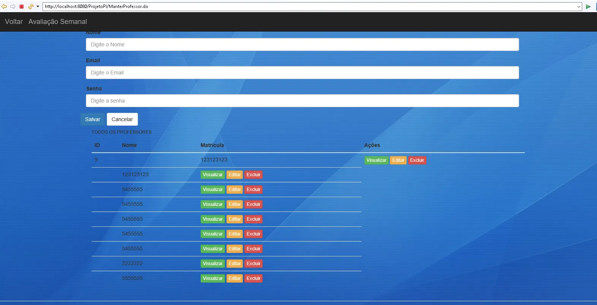Open the Voltar navbar item
Viewport: 597px width, 305px height.
point(14,22)
